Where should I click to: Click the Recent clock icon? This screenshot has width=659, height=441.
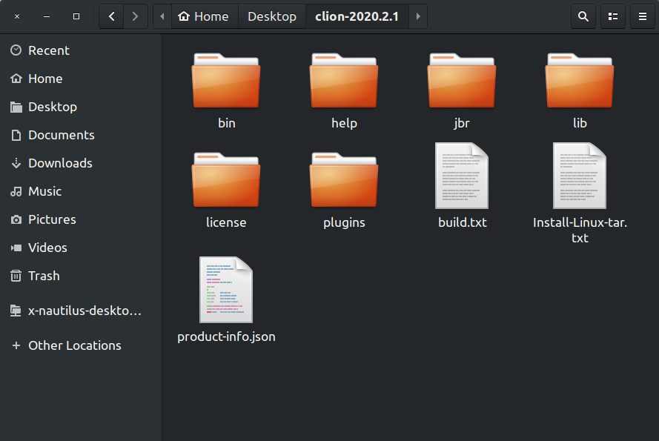point(16,50)
